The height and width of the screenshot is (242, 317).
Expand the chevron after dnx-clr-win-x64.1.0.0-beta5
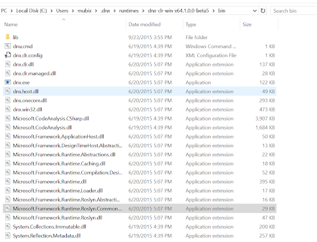pos(213,11)
